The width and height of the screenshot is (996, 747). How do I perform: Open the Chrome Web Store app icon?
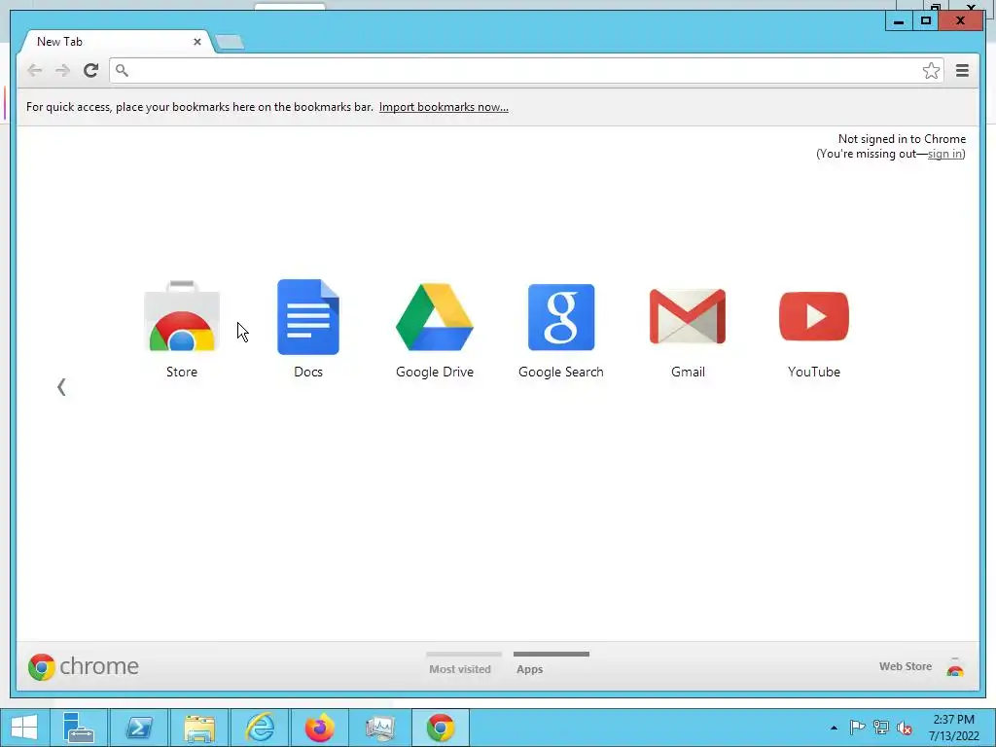tap(182, 316)
